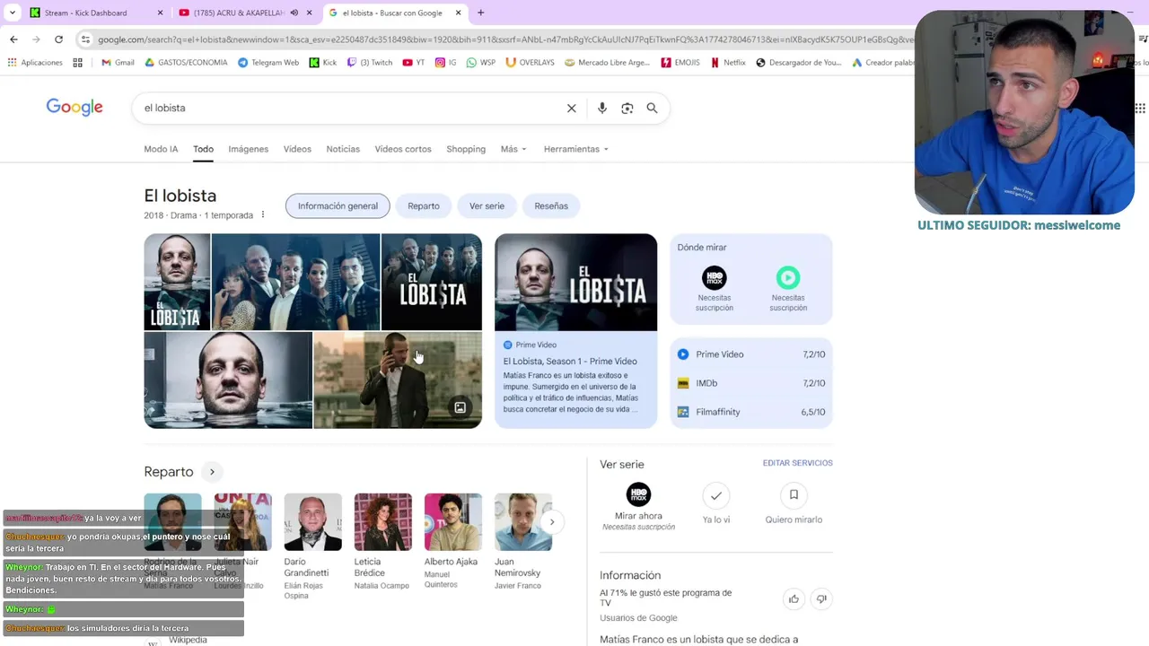
Task: Open Telegram Web bookmark
Action: 268,63
